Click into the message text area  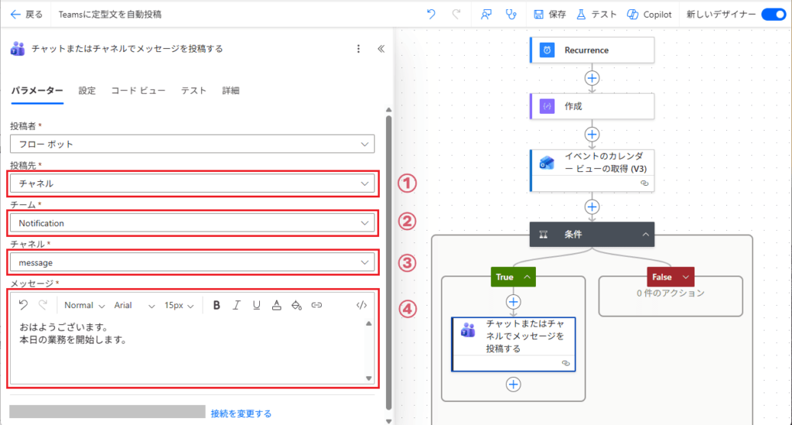[x=187, y=351]
